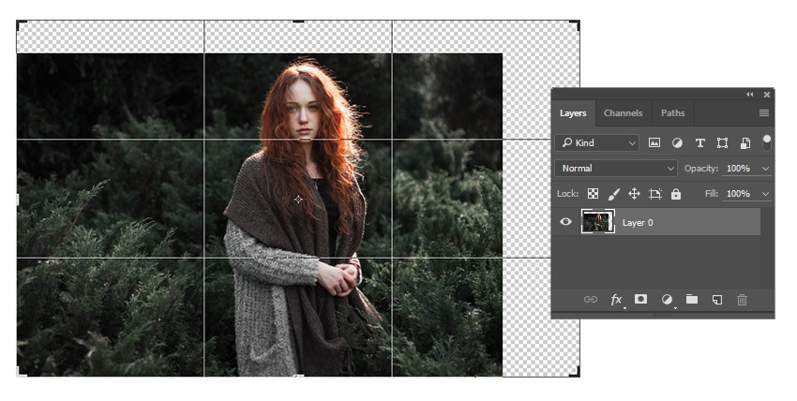Click the top-center crop edge handle
797x401 pixels.
(298, 22)
